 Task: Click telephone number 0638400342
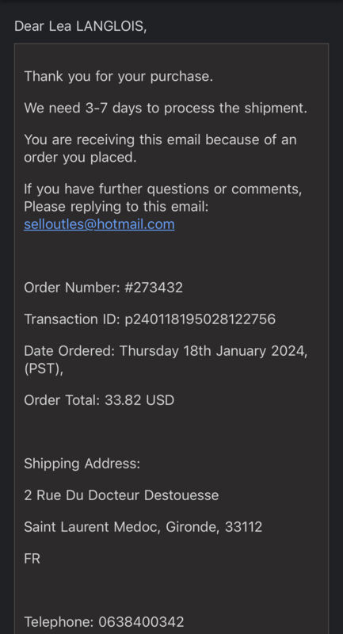pos(141,621)
